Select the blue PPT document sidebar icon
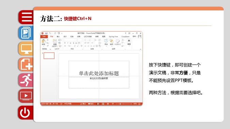 [x=26, y=33]
